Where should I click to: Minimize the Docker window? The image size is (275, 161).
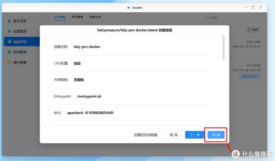(245, 8)
